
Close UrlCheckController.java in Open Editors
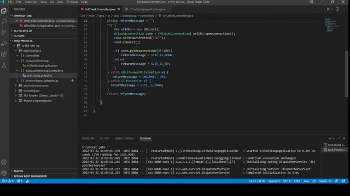click(16, 21)
